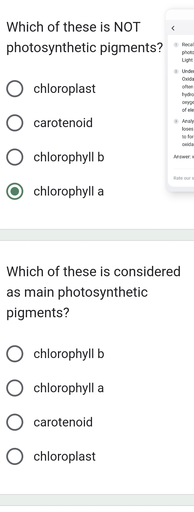
Task: Select the carotenoid option in the NOT question
Action: coord(14,123)
